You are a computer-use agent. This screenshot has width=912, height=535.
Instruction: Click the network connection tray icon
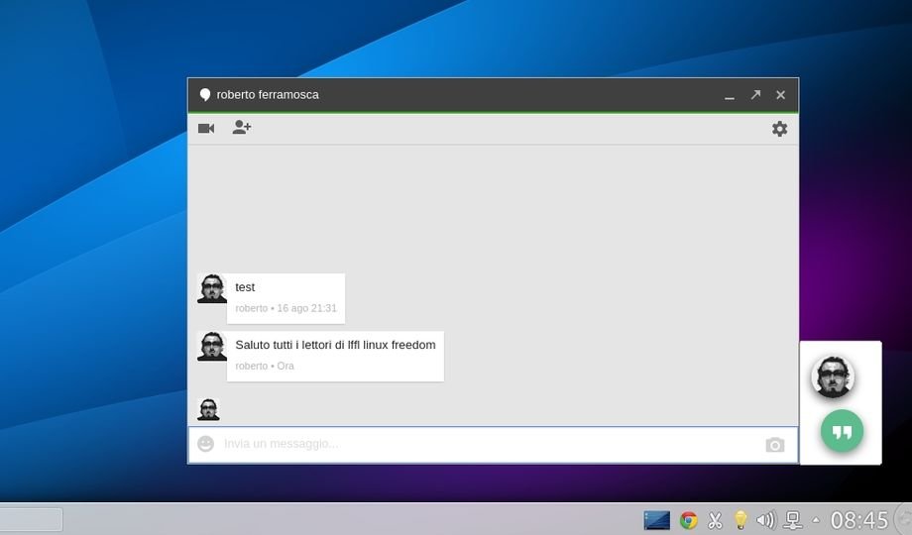point(792,520)
